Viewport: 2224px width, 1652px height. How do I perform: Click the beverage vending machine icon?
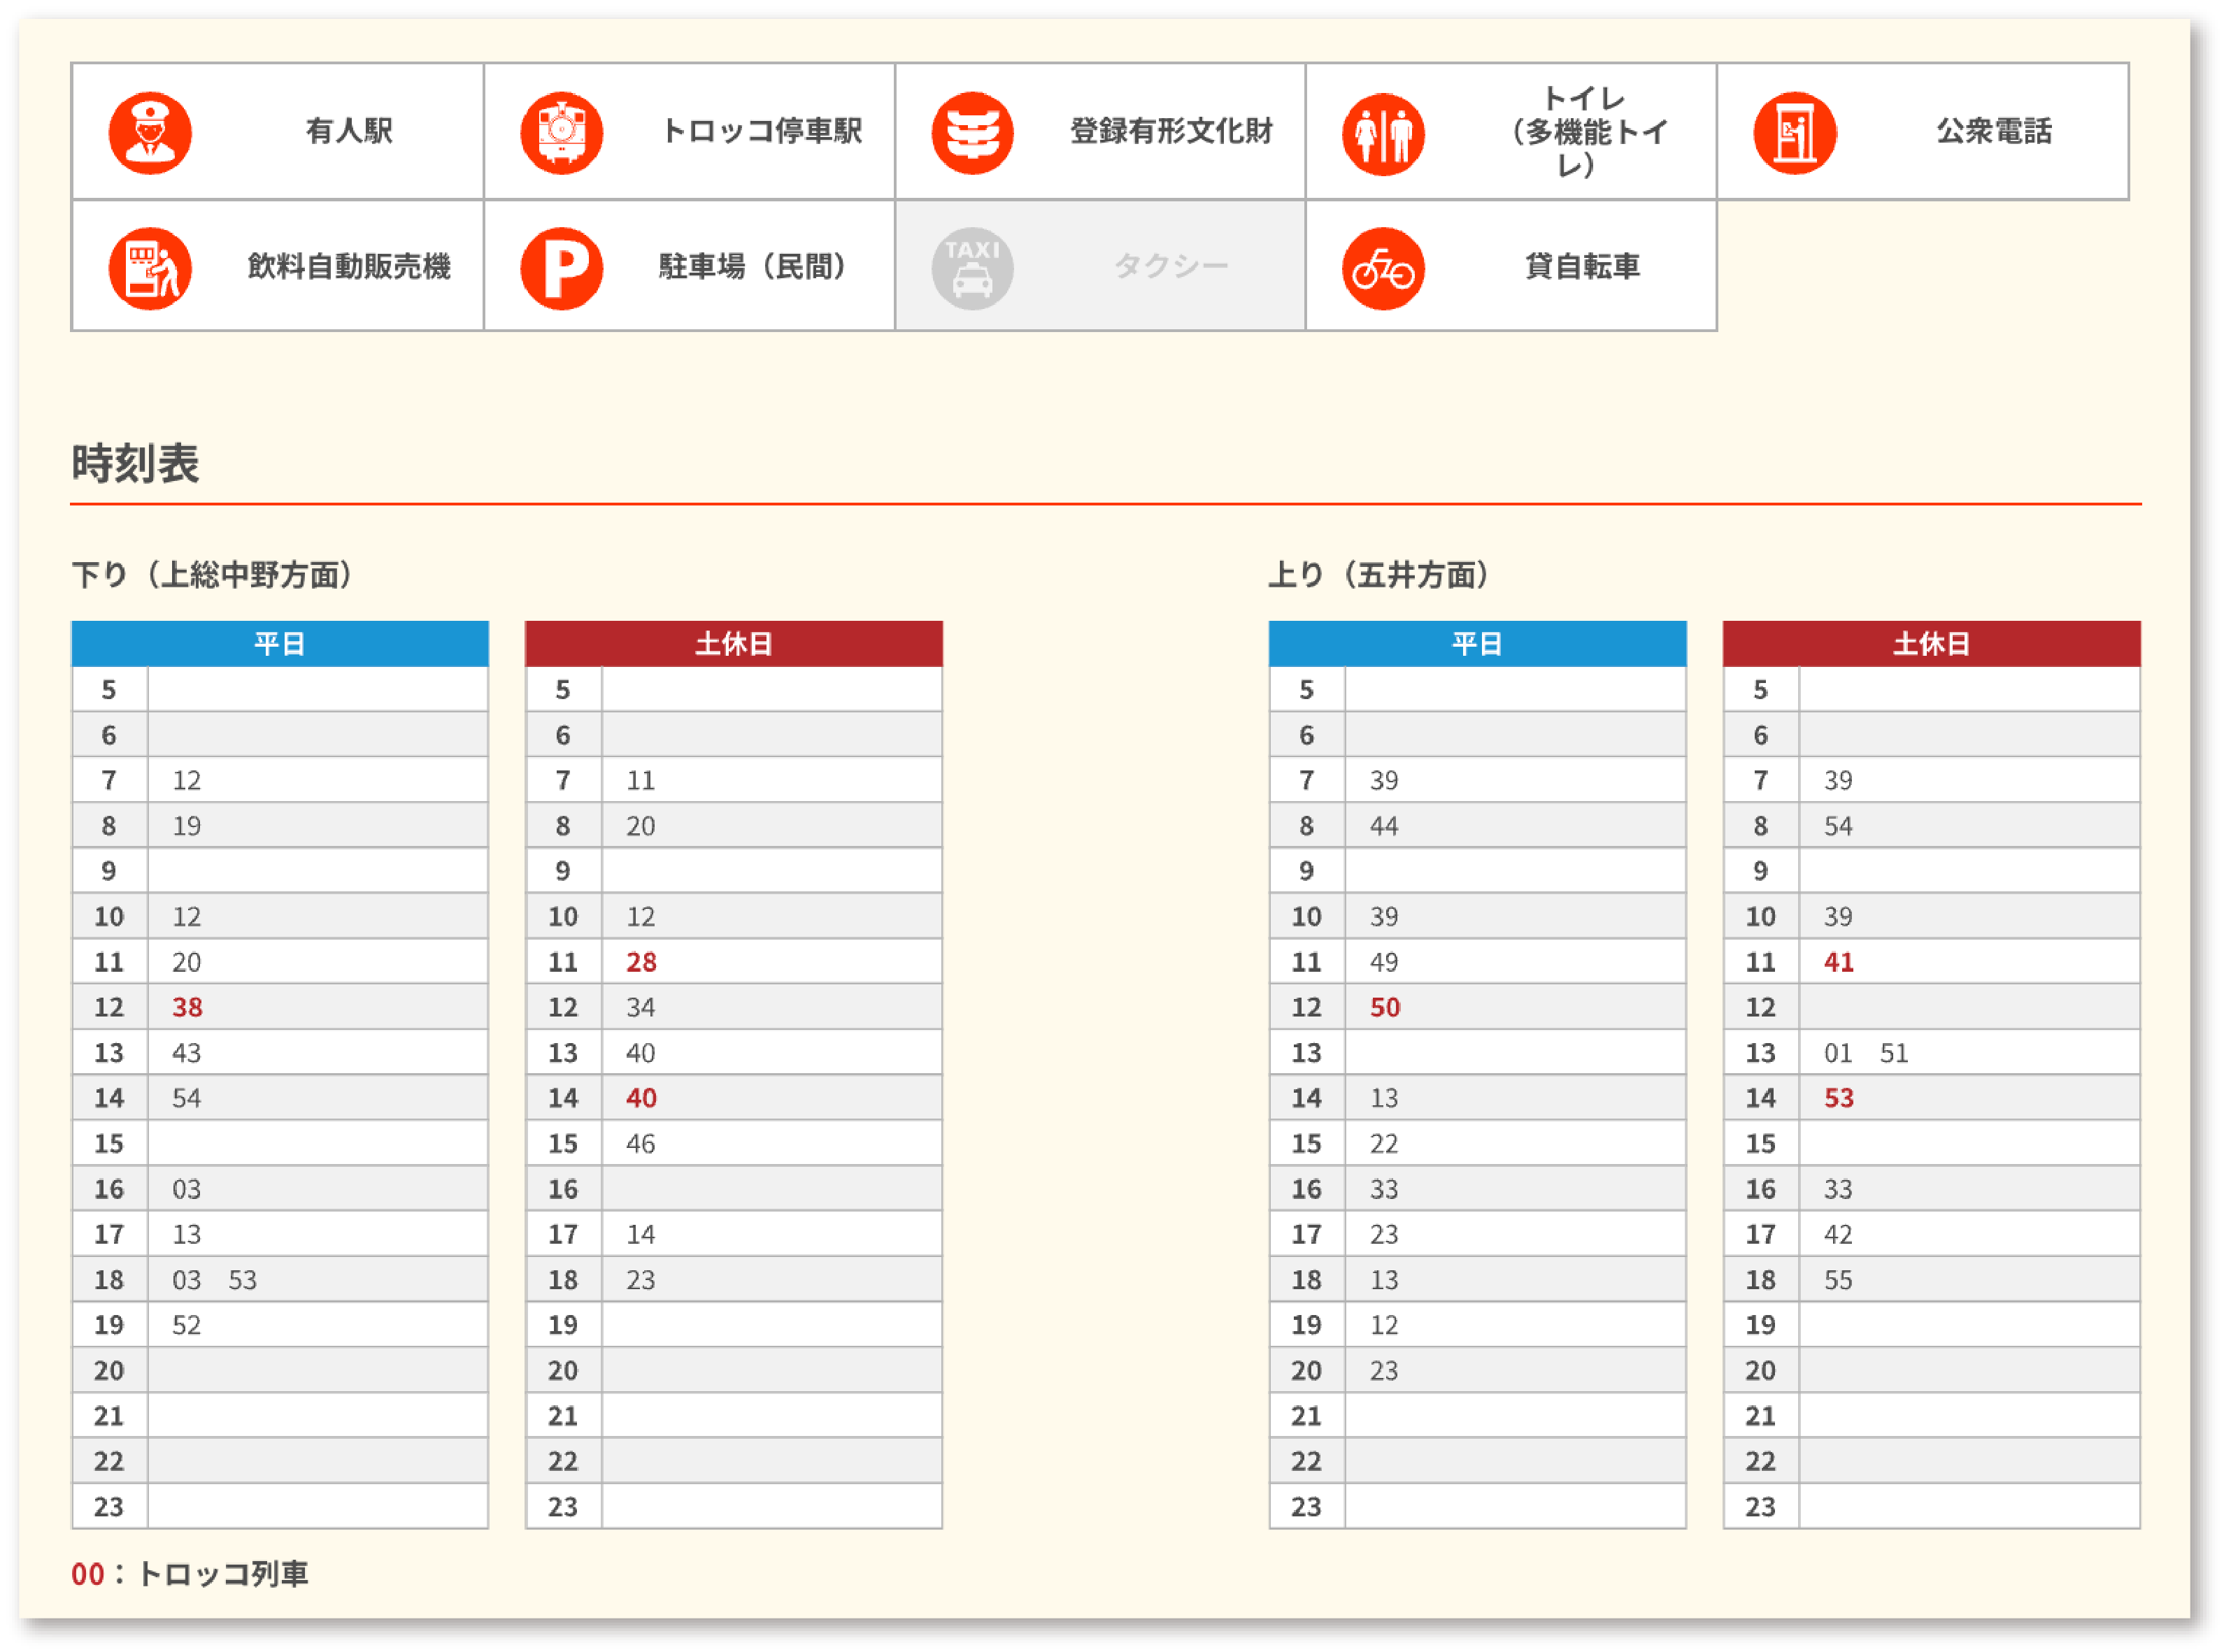pos(150,268)
